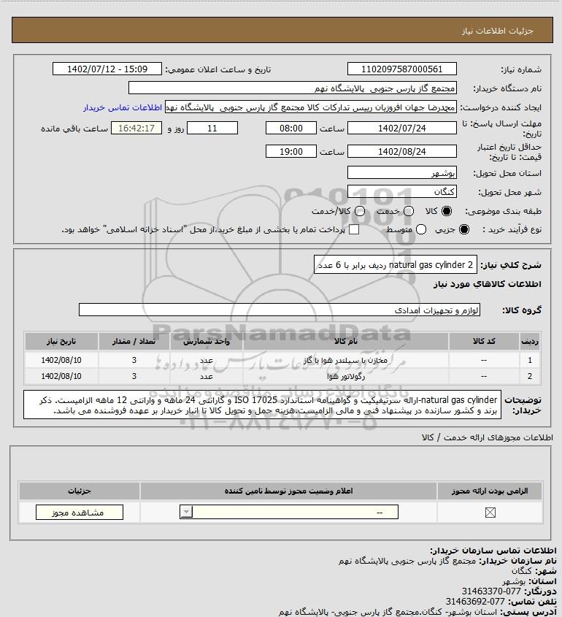Click the announcement date field 1402/07/12 - 15:09
The height and width of the screenshot is (617, 562).
[107, 69]
